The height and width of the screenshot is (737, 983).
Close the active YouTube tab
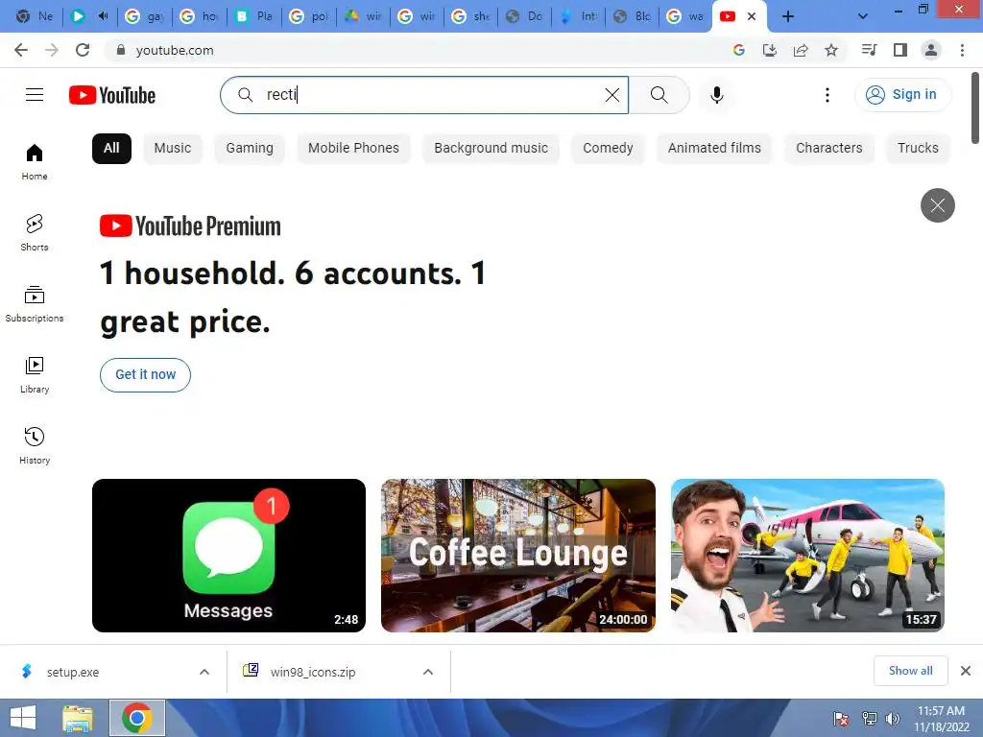752,16
